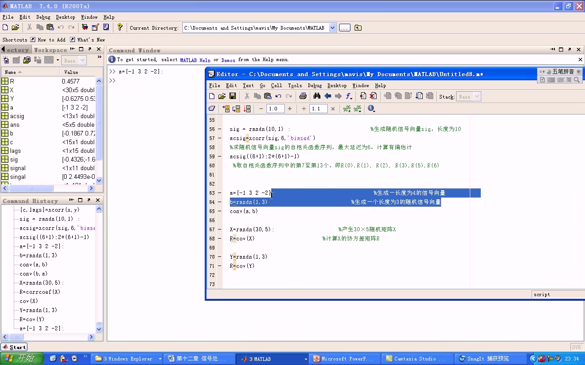
Task: Close the getting started info bar
Action: [x=580, y=59]
